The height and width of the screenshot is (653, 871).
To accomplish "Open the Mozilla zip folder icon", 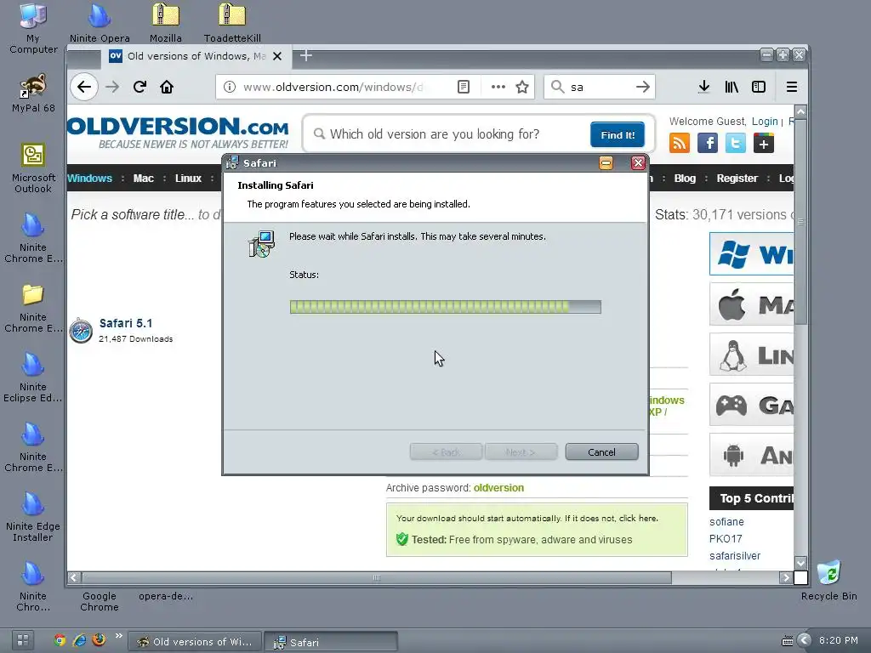I will 166,23.
